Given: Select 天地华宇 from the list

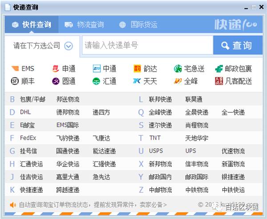Looking at the screenshot, I should point(197,138).
